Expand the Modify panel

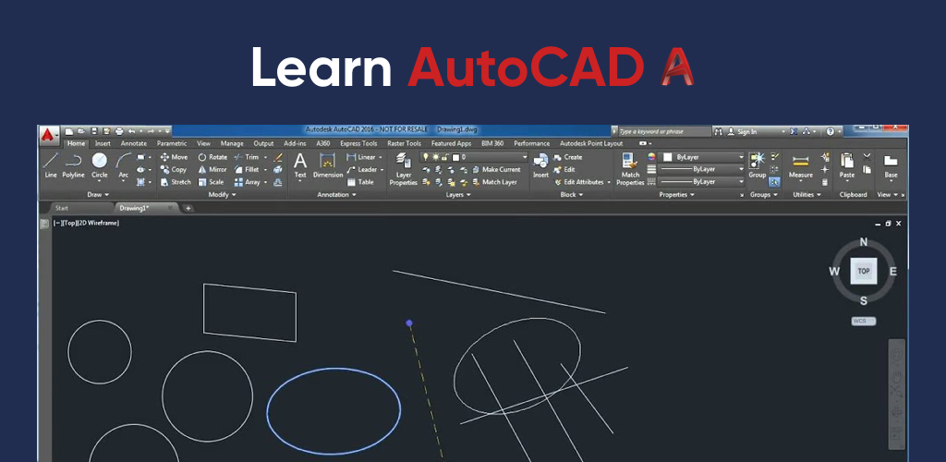click(x=222, y=195)
